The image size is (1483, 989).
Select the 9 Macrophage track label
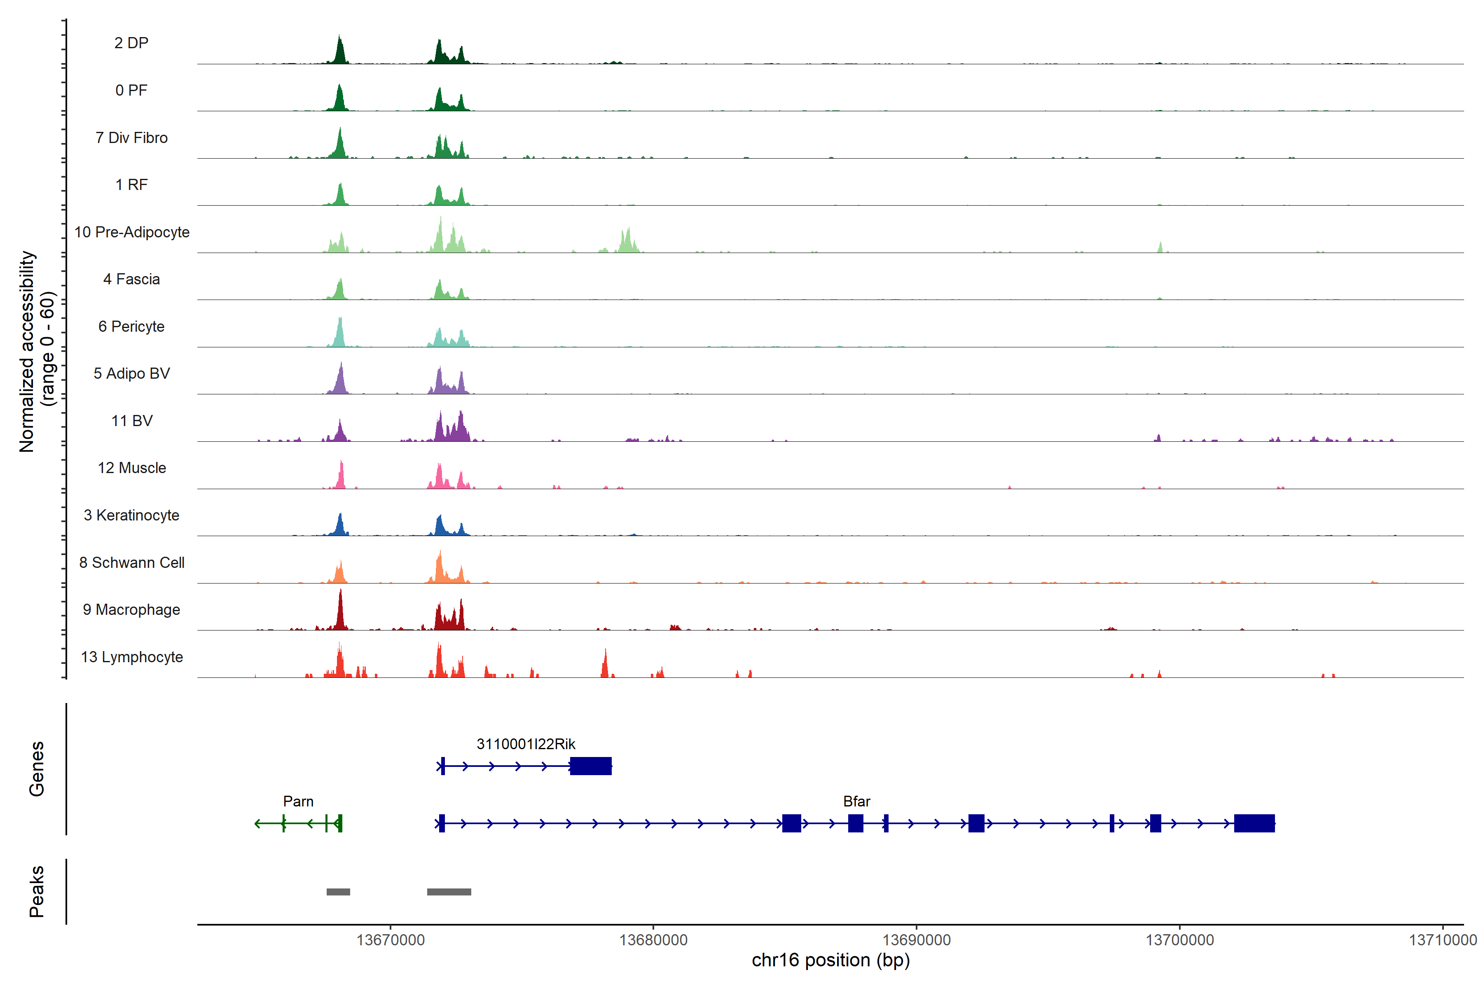[131, 610]
